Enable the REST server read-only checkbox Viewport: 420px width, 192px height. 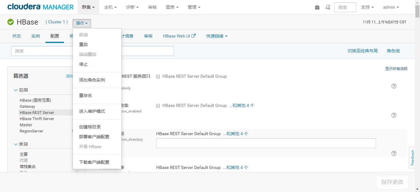click(158, 76)
